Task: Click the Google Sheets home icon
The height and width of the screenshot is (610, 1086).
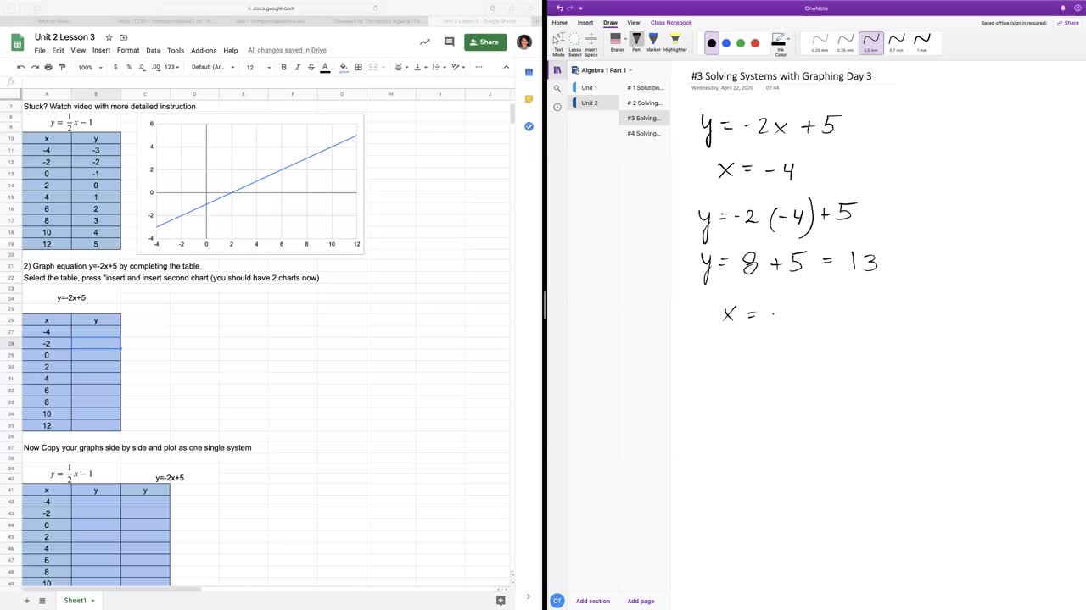Action: [x=17, y=43]
